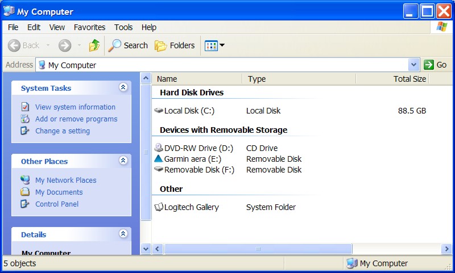Click the Forward arrow button
The height and width of the screenshot is (273, 455).
coord(65,45)
